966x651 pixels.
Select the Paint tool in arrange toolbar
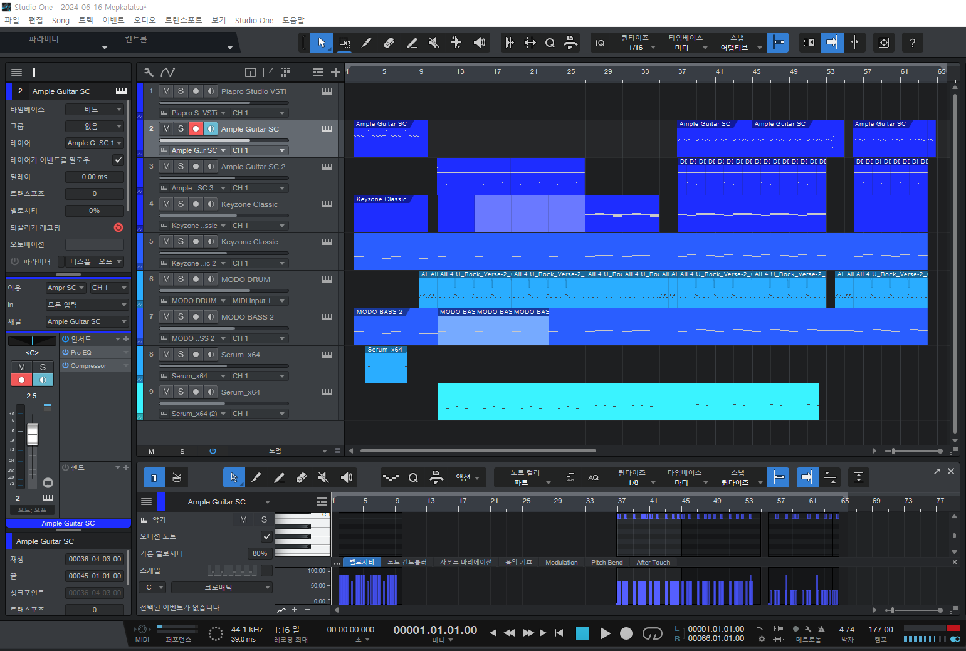coord(412,43)
